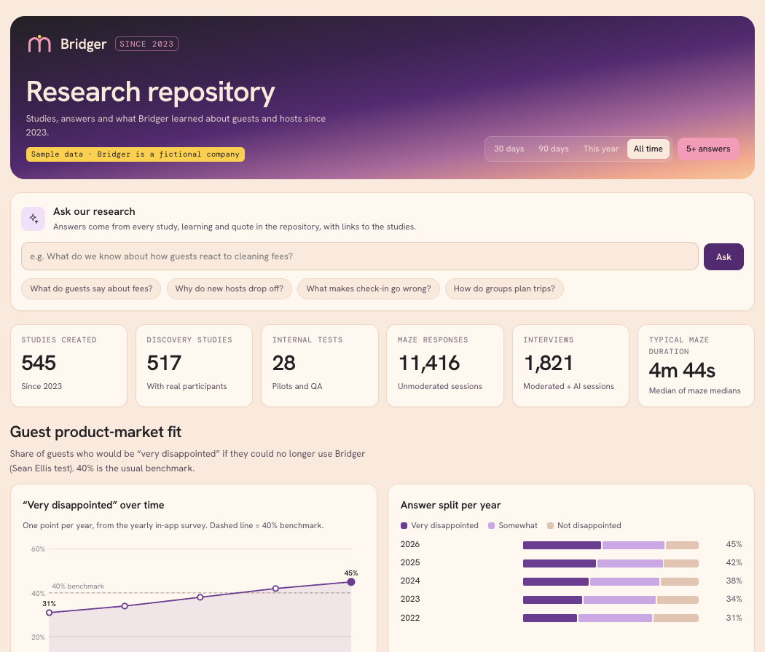Select the 90 days time range
Viewport: 765px width, 652px height.
[x=554, y=149]
